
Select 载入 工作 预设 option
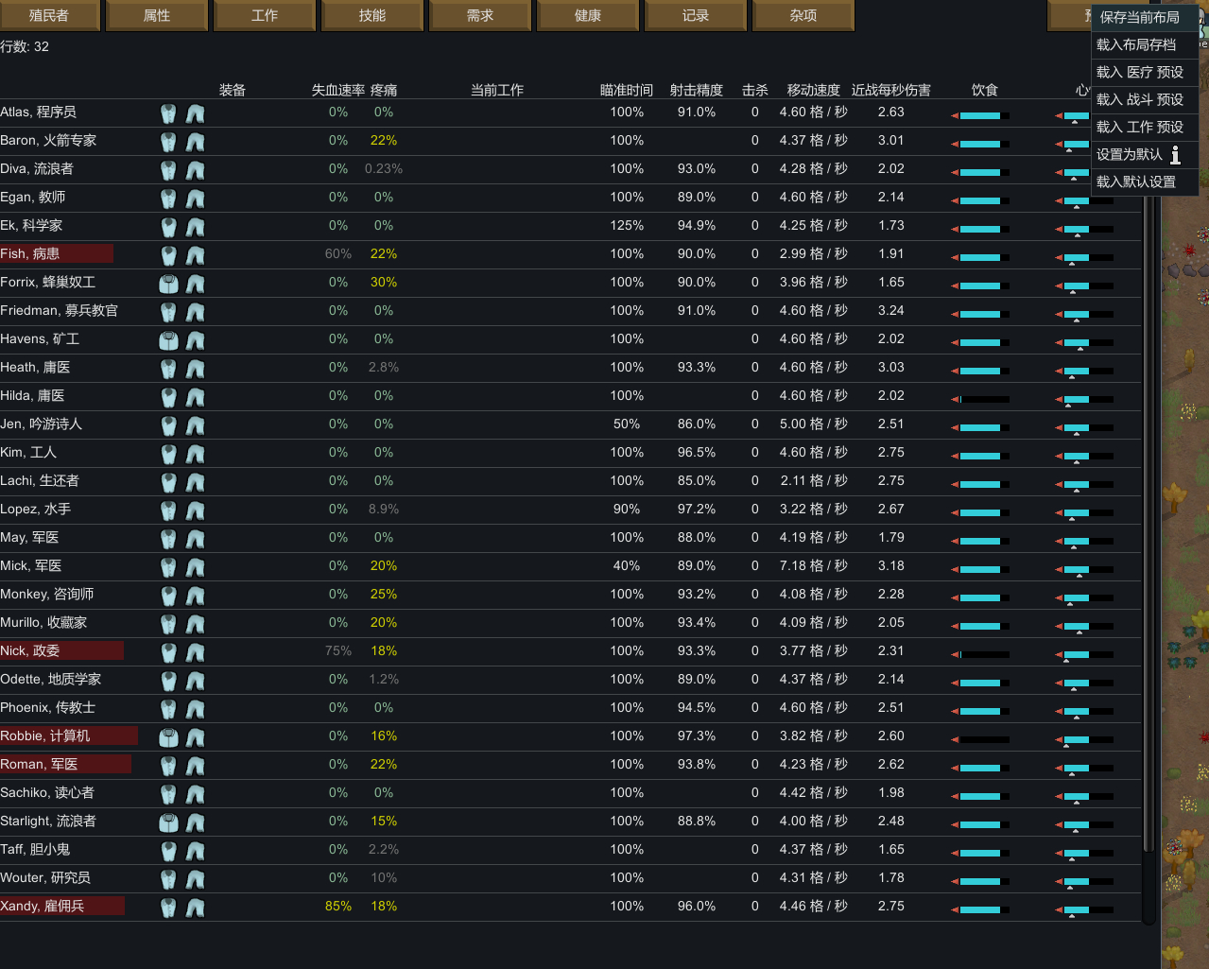pyautogui.click(x=1145, y=127)
